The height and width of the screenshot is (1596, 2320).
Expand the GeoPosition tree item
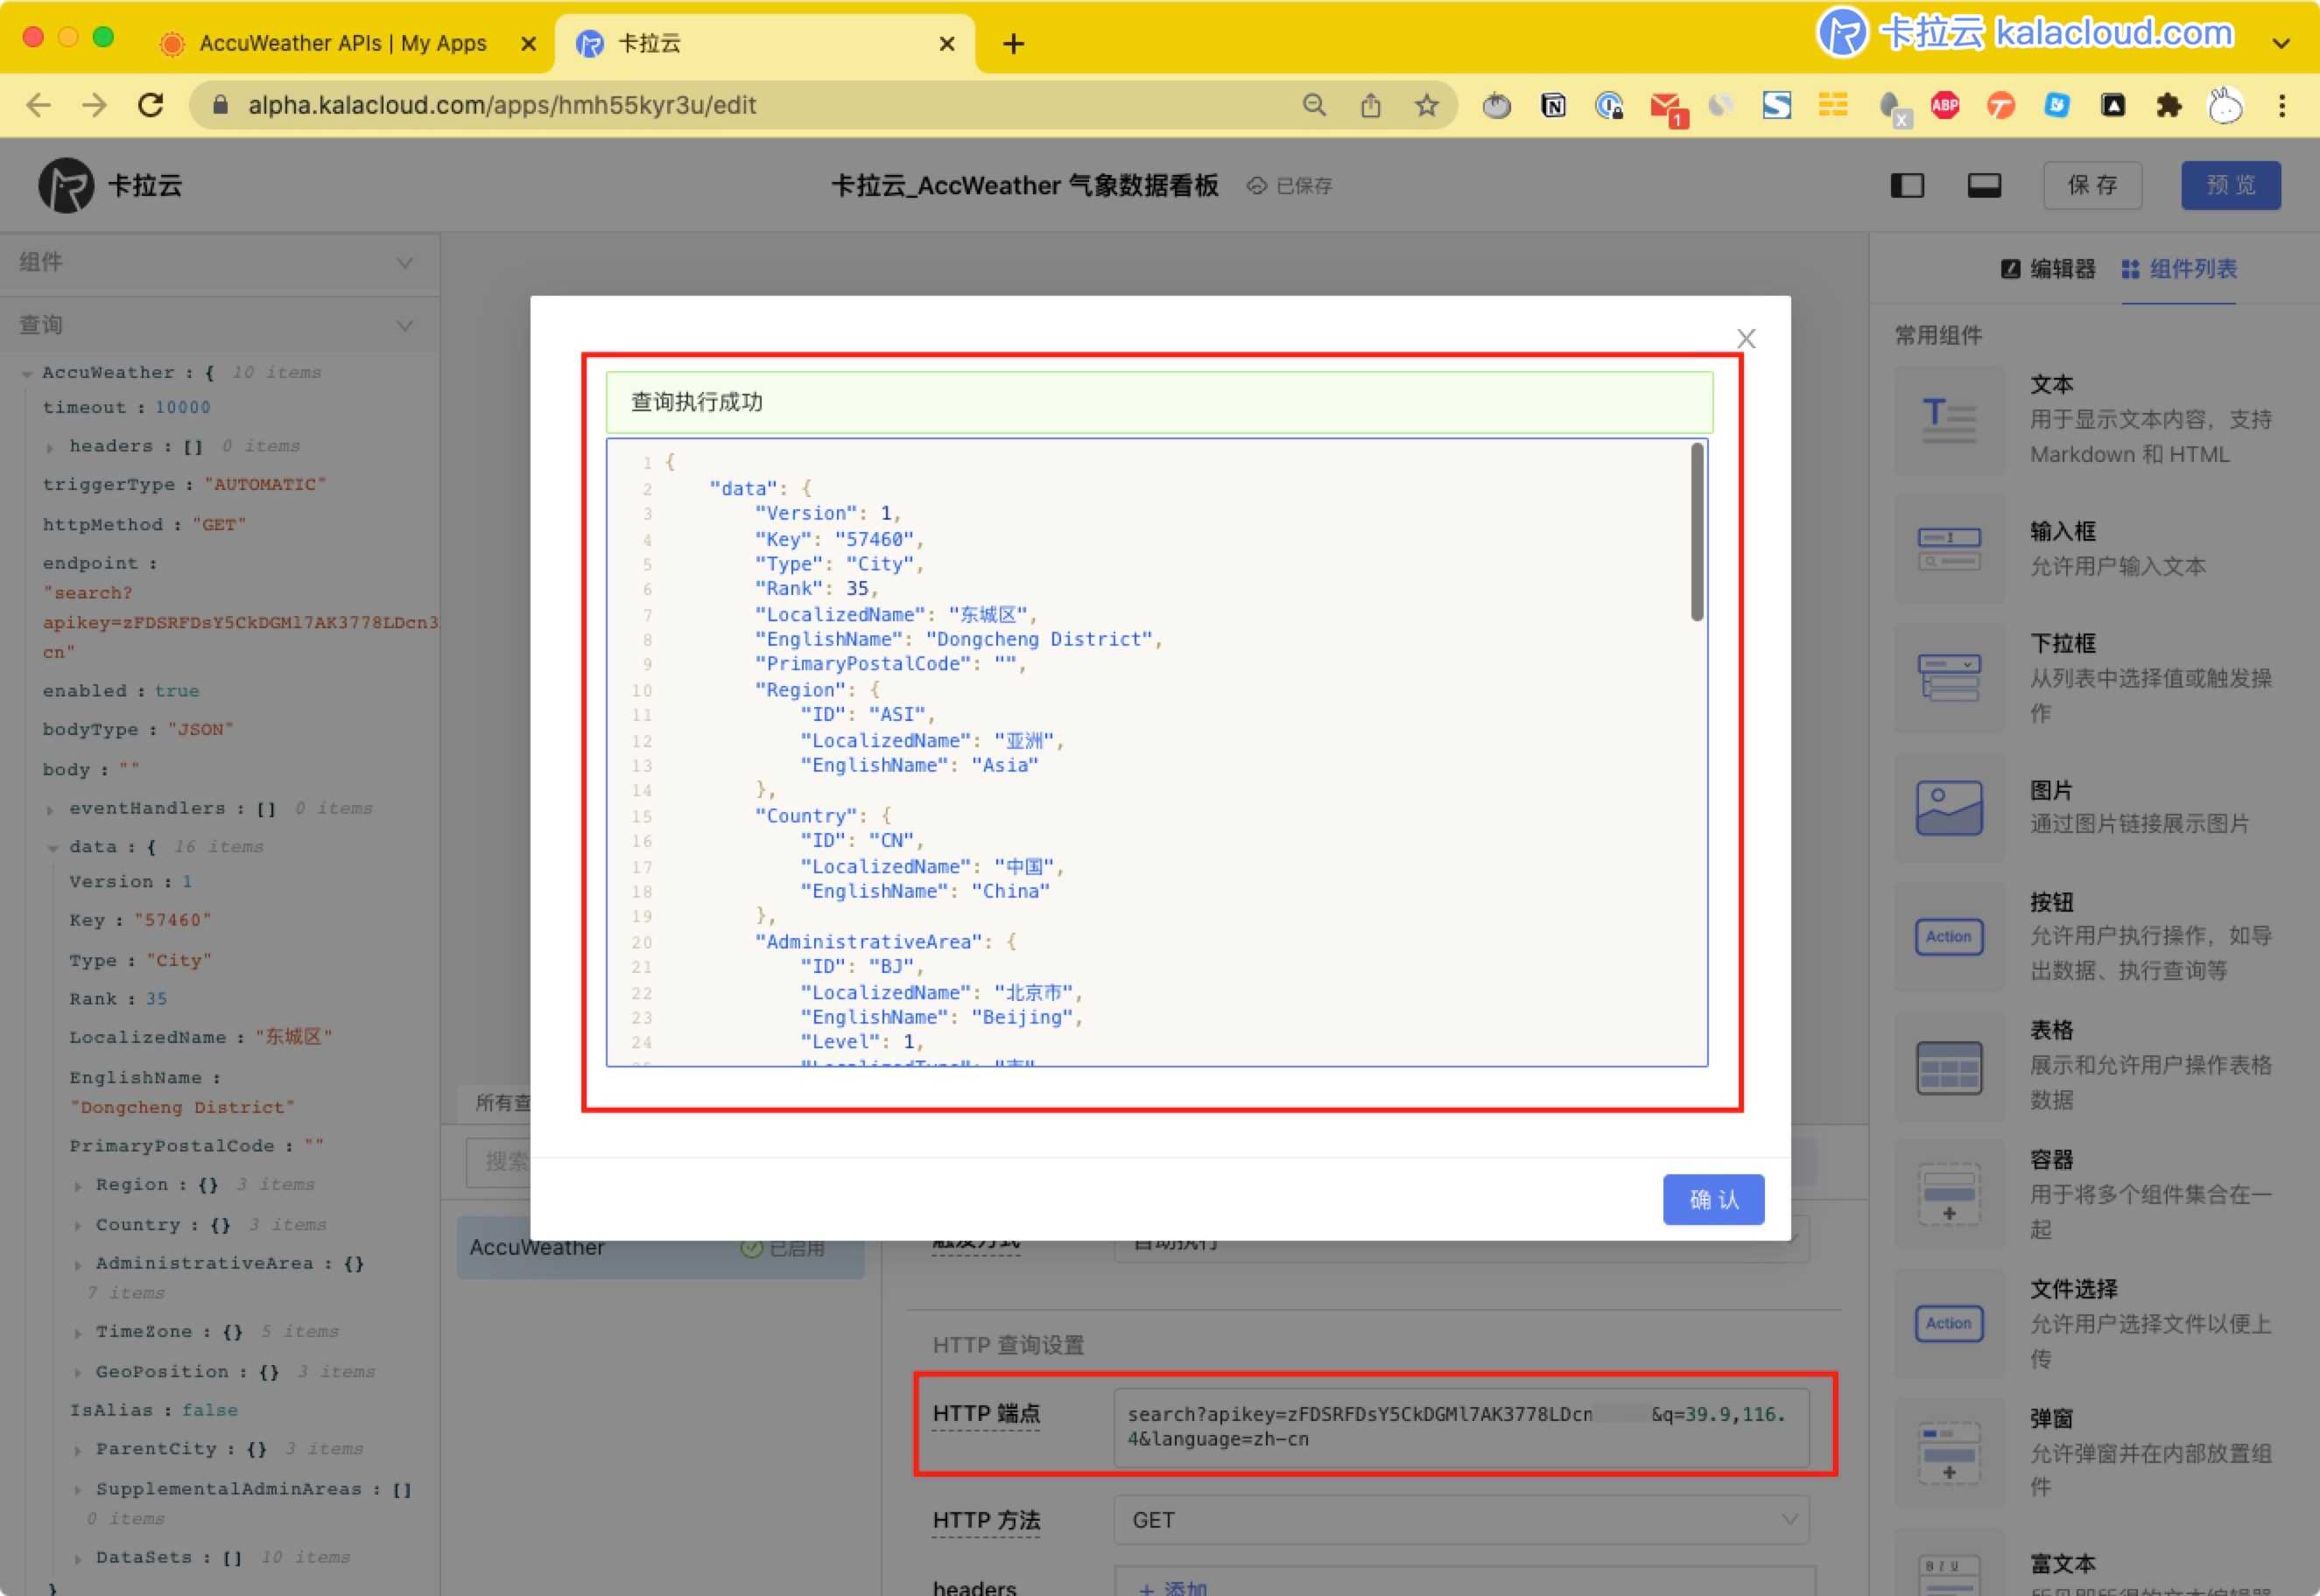[x=78, y=1373]
